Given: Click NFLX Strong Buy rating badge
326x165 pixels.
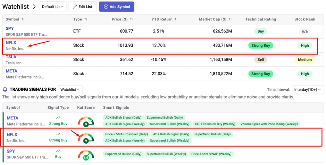Looking at the screenshot, I should [260, 45].
